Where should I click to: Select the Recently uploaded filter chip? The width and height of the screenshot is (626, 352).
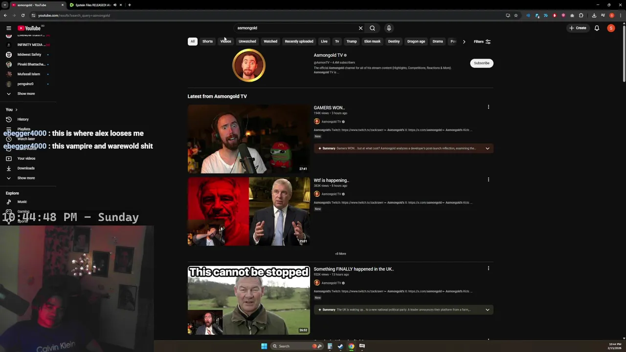coord(299,42)
